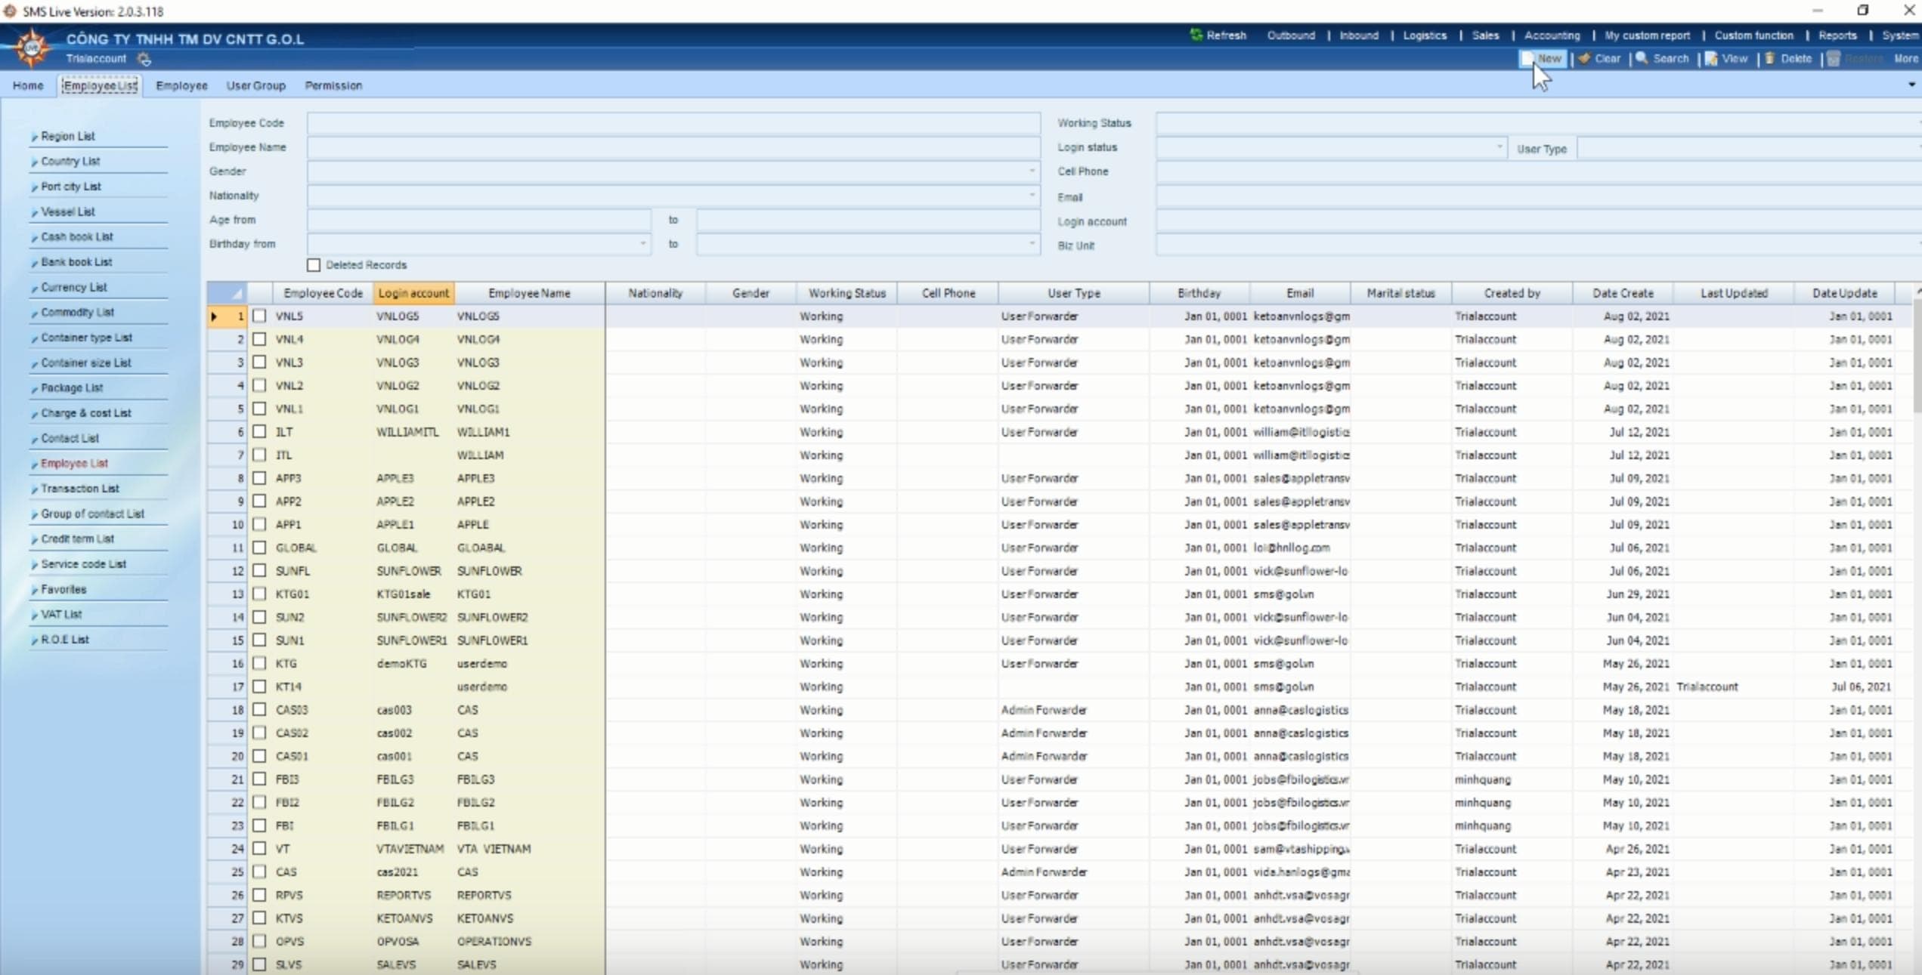Open the Birthday from date dropdown

tap(642, 244)
